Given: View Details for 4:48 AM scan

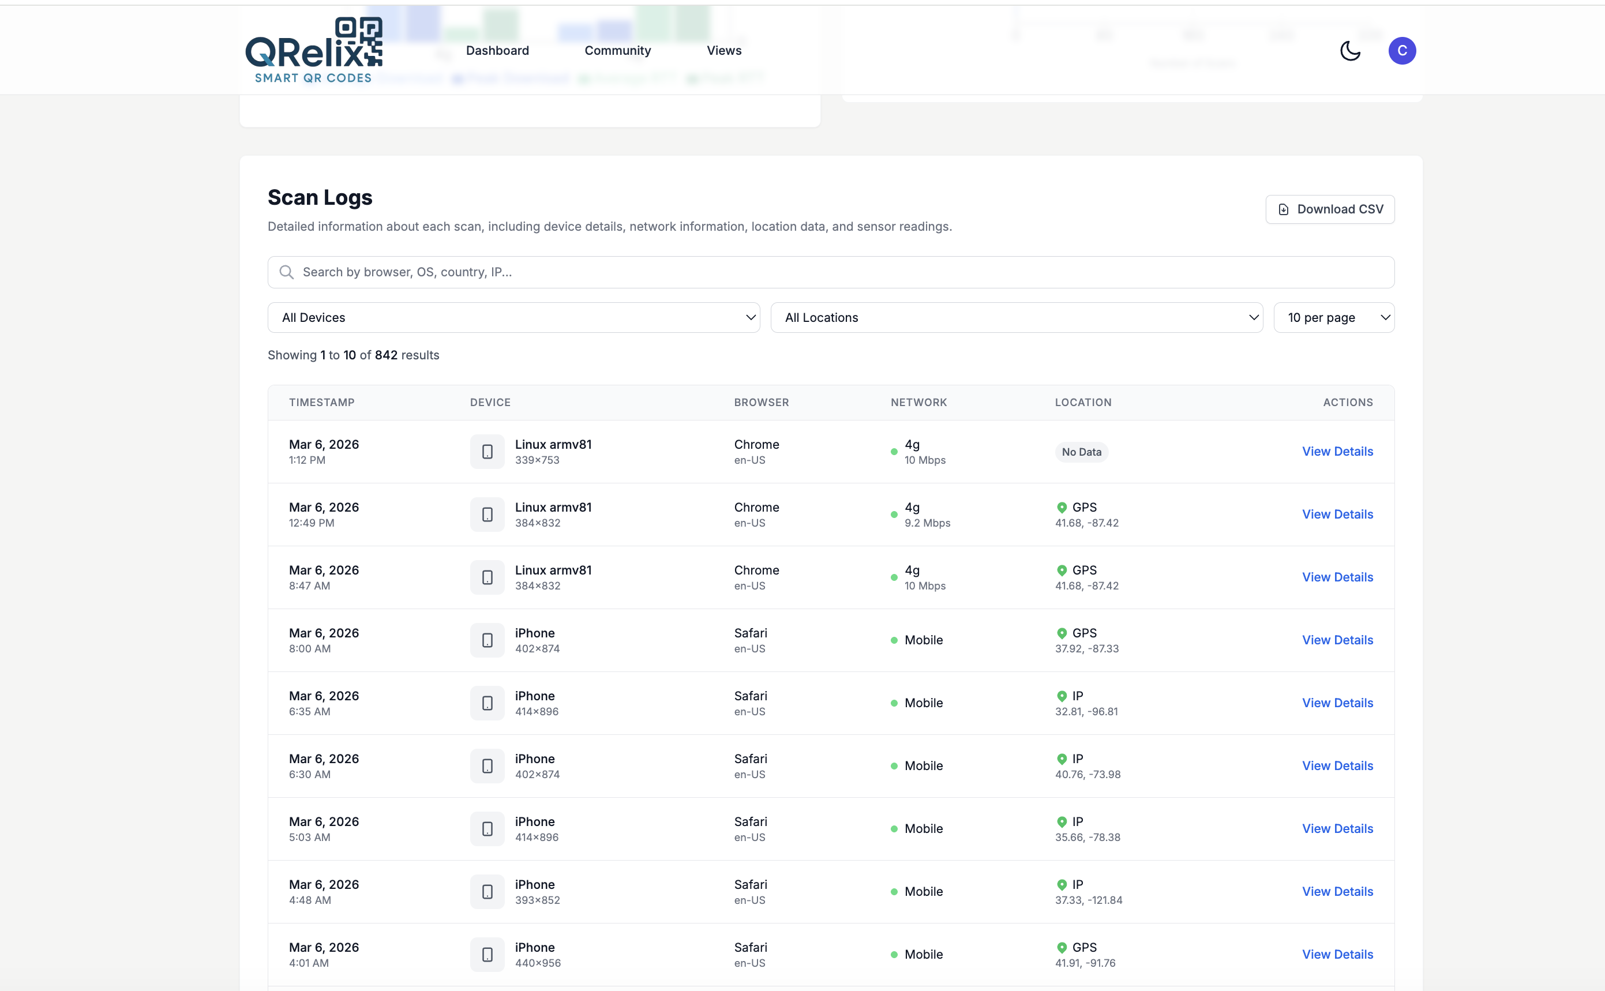Looking at the screenshot, I should (1337, 891).
